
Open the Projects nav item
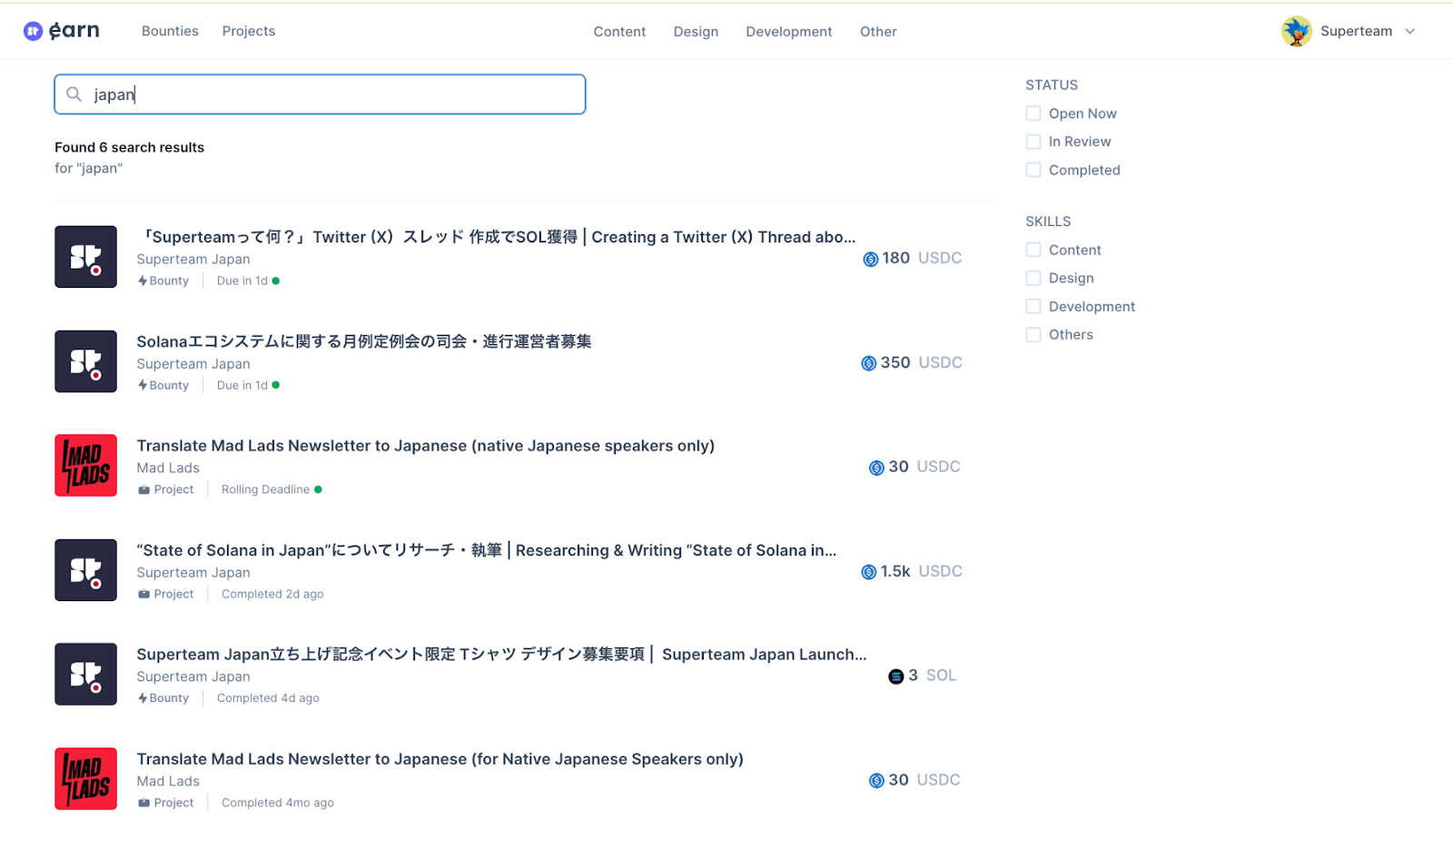coord(249,31)
